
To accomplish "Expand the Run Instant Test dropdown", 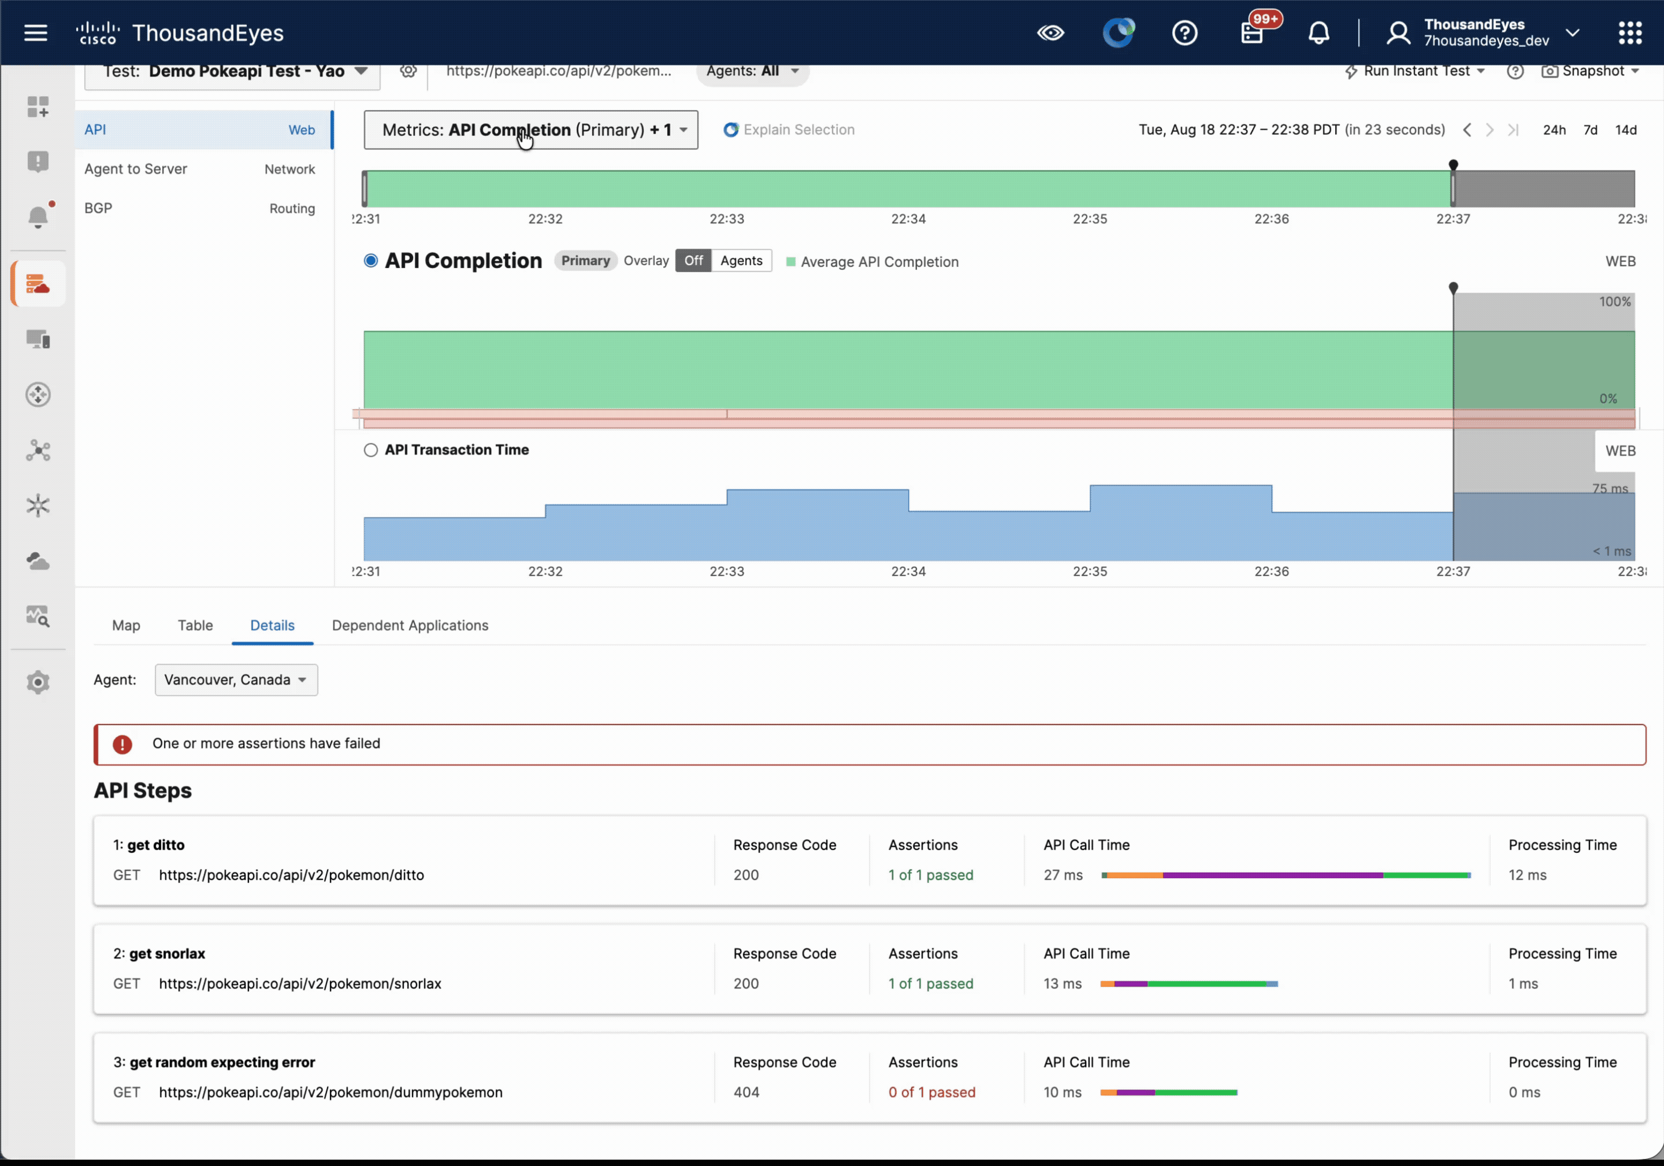I will click(1414, 71).
